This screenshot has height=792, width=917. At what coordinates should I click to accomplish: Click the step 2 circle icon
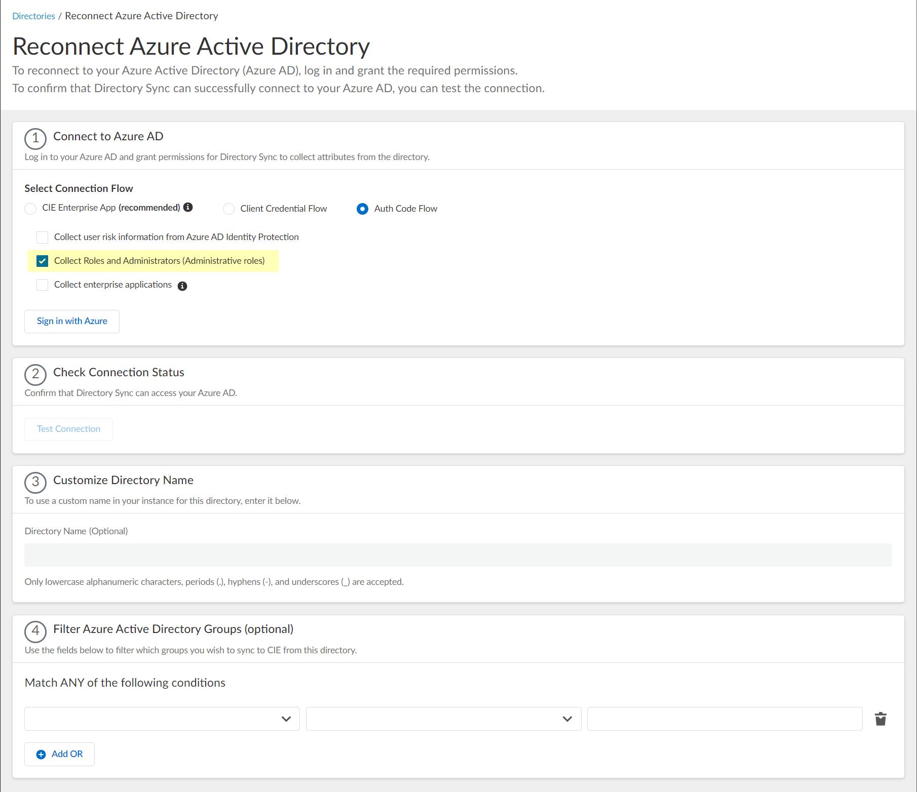coord(35,374)
